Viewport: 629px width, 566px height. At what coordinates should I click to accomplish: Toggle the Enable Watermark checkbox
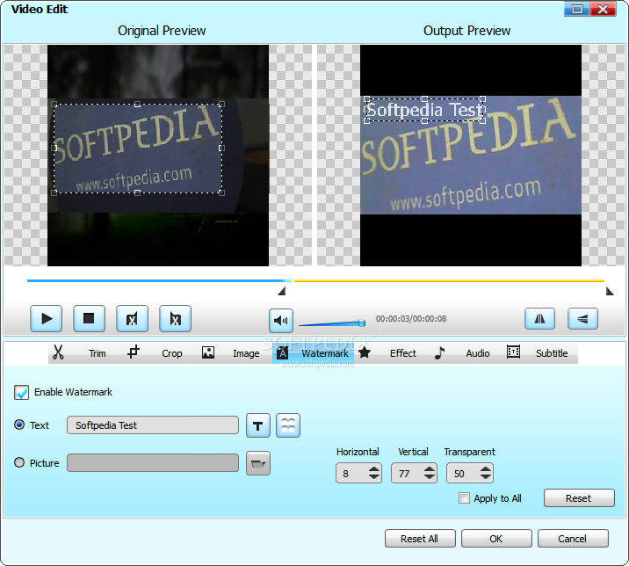tap(21, 392)
